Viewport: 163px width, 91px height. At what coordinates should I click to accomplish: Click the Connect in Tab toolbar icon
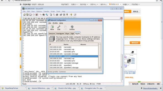click(x=30, y=15)
